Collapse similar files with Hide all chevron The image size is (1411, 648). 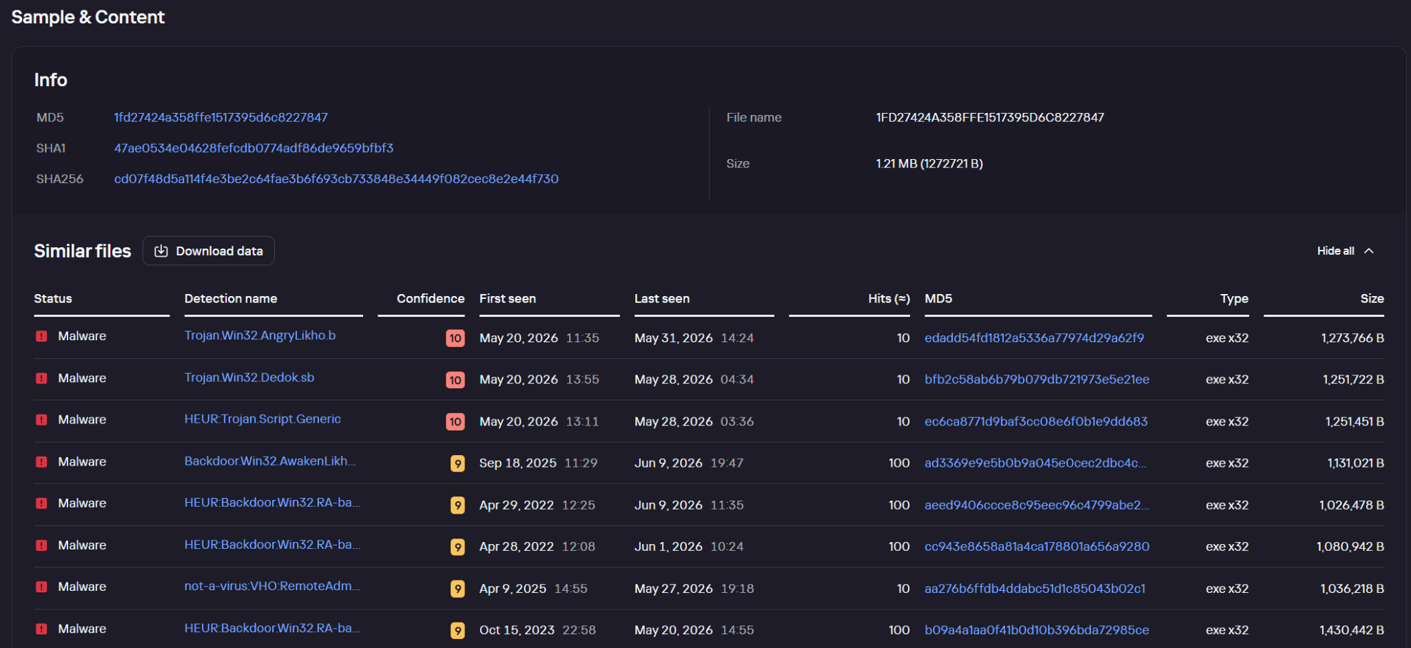(1369, 251)
